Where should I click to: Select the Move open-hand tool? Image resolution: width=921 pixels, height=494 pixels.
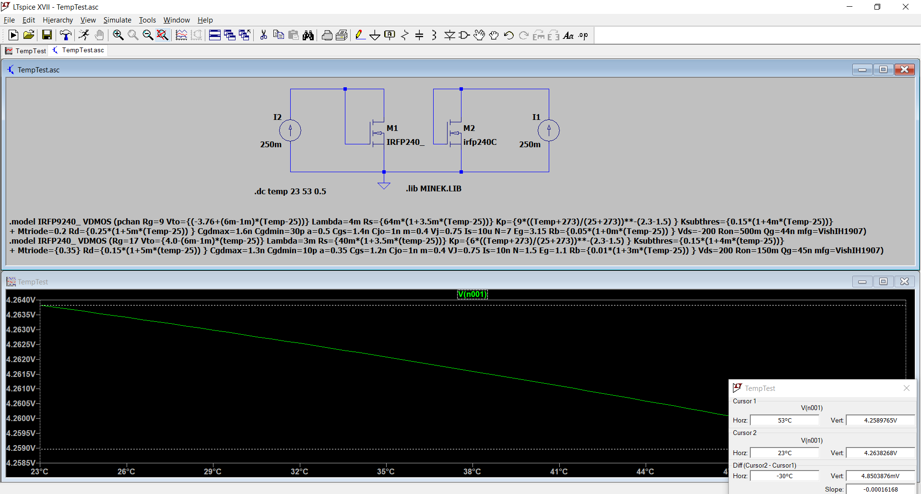[x=479, y=35]
